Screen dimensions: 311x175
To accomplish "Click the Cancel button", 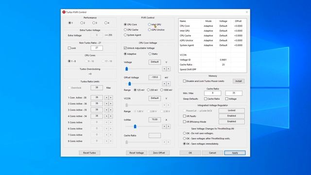I will (212, 153).
